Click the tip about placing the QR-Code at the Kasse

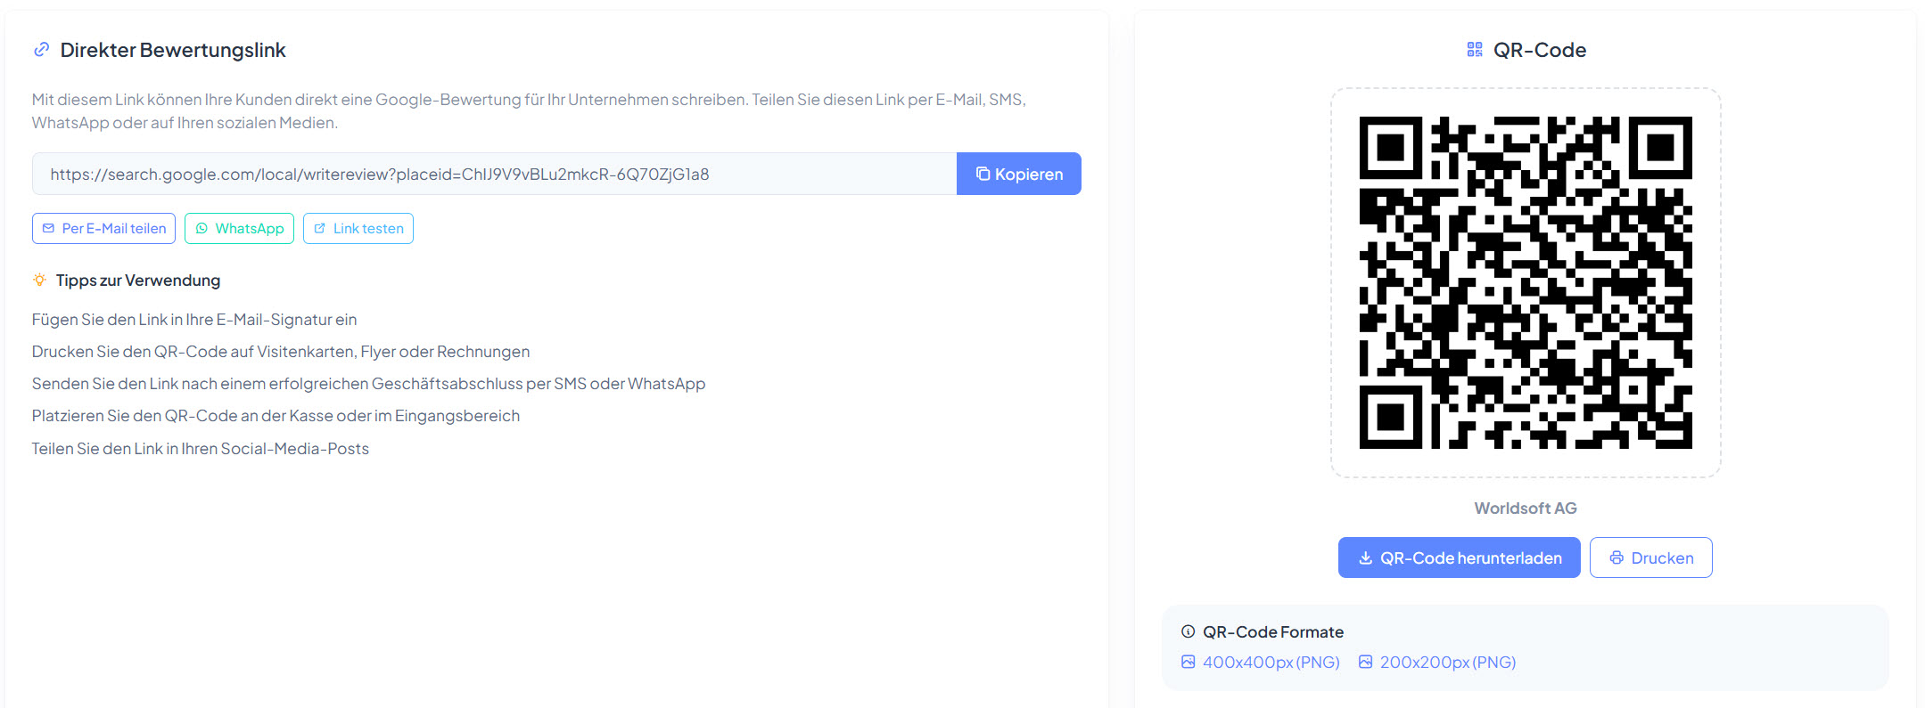point(276,416)
